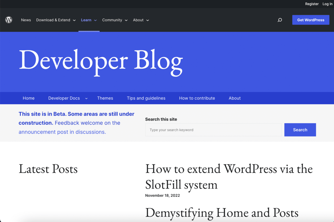Open Tips and guidelines page
334x222 pixels.
click(x=146, y=98)
